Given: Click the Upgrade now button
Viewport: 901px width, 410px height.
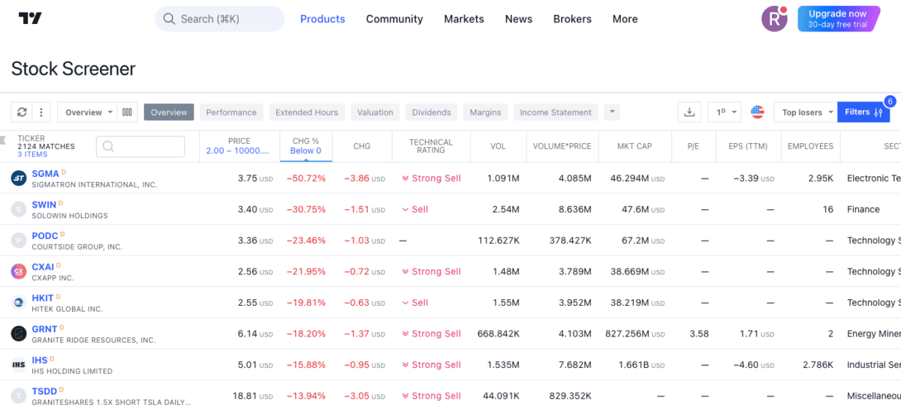Looking at the screenshot, I should [x=839, y=19].
